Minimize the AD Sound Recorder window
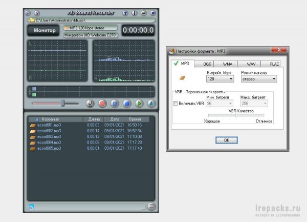This screenshot has width=307, height=222. pyautogui.click(x=143, y=13)
